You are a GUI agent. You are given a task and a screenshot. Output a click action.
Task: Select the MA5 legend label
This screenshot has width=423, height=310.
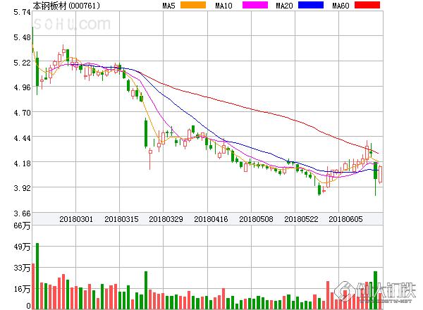pos(168,6)
